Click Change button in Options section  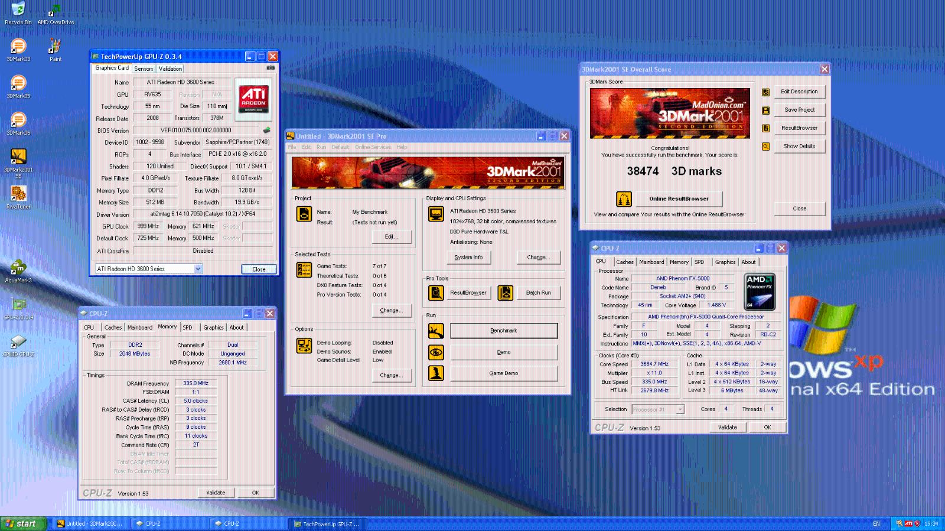point(391,376)
